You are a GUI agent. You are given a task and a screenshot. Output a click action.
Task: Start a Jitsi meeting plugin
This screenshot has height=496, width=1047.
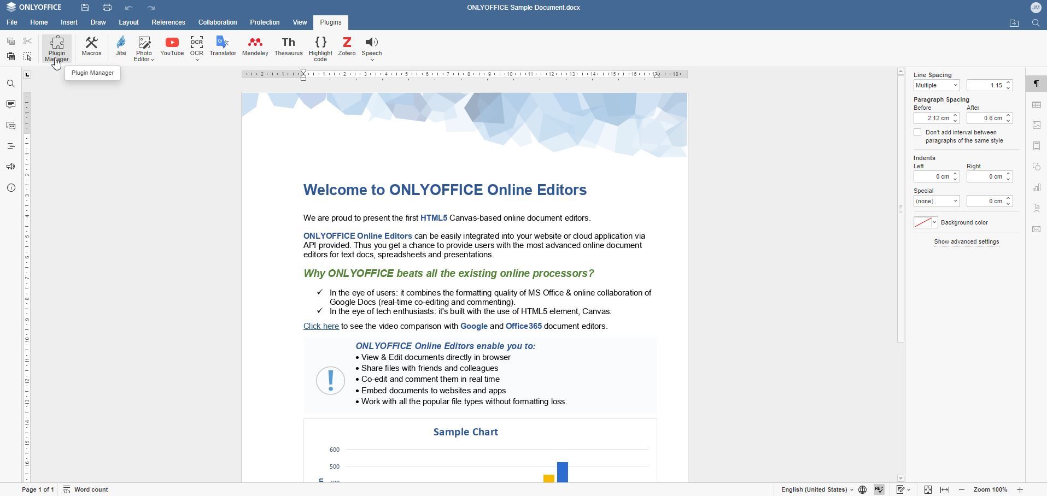point(121,48)
